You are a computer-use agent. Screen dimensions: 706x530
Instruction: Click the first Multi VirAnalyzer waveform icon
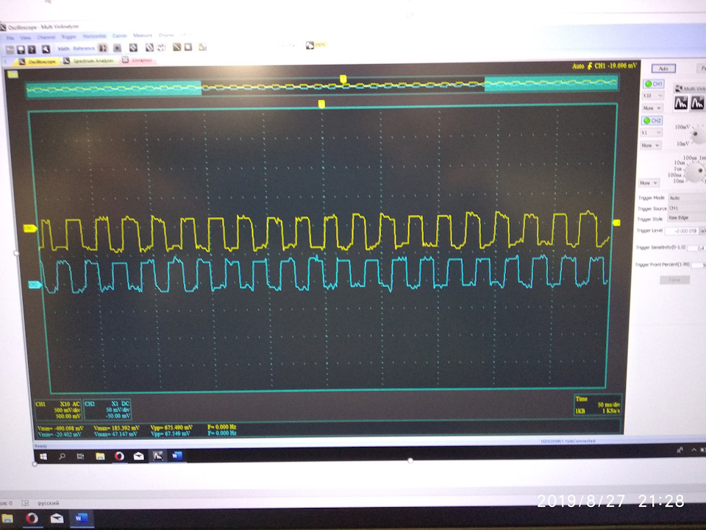click(680, 103)
